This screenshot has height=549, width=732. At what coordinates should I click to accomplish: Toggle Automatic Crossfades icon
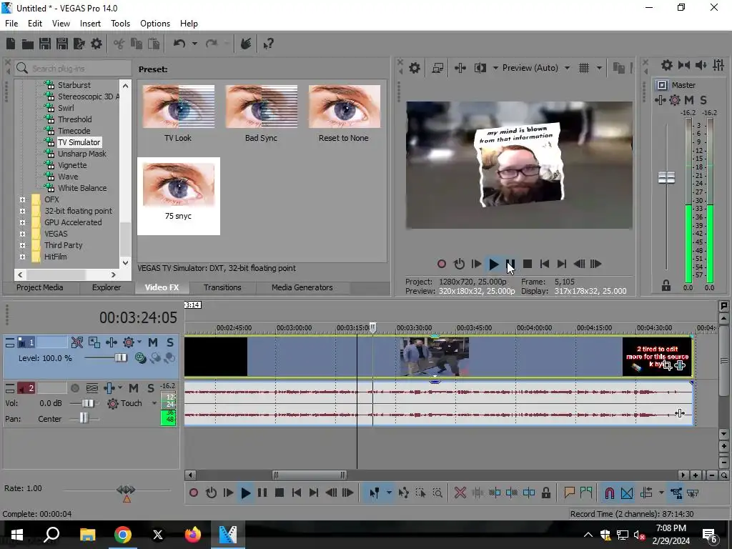click(627, 493)
